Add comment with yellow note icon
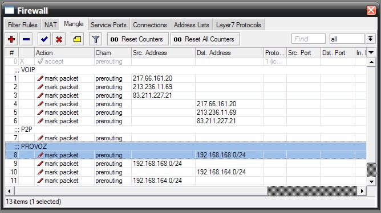Image resolution: width=381 pixels, height=213 pixels. (77, 39)
